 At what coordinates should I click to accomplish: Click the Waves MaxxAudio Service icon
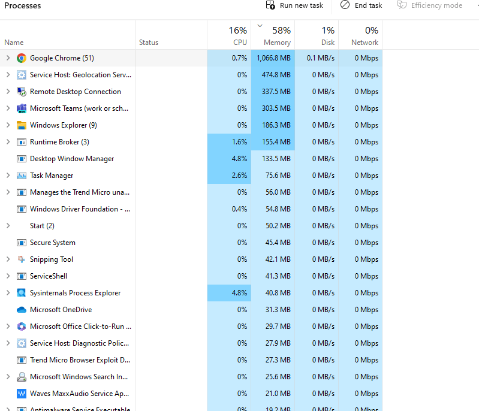pyautogui.click(x=22, y=394)
